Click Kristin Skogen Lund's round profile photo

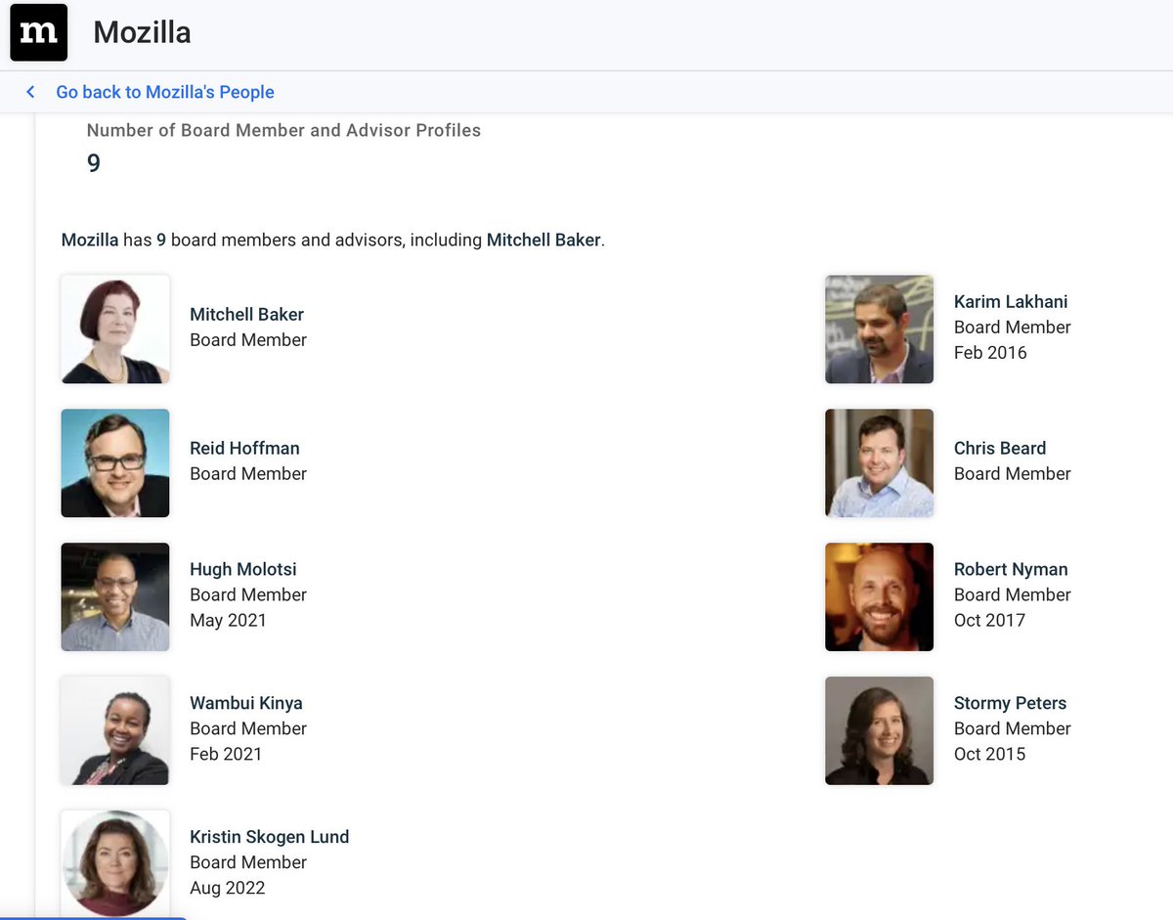pyautogui.click(x=115, y=863)
